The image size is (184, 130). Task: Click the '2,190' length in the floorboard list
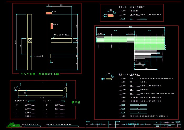pos(124,86)
